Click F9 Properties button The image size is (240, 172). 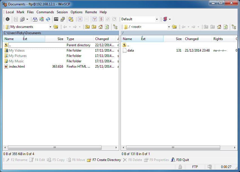click(x=157, y=160)
